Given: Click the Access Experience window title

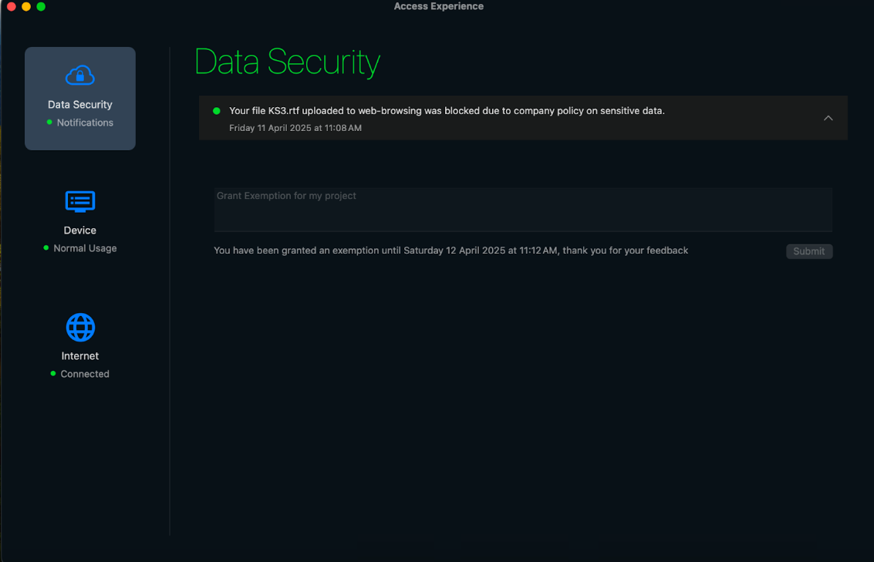Looking at the screenshot, I should pos(438,6).
